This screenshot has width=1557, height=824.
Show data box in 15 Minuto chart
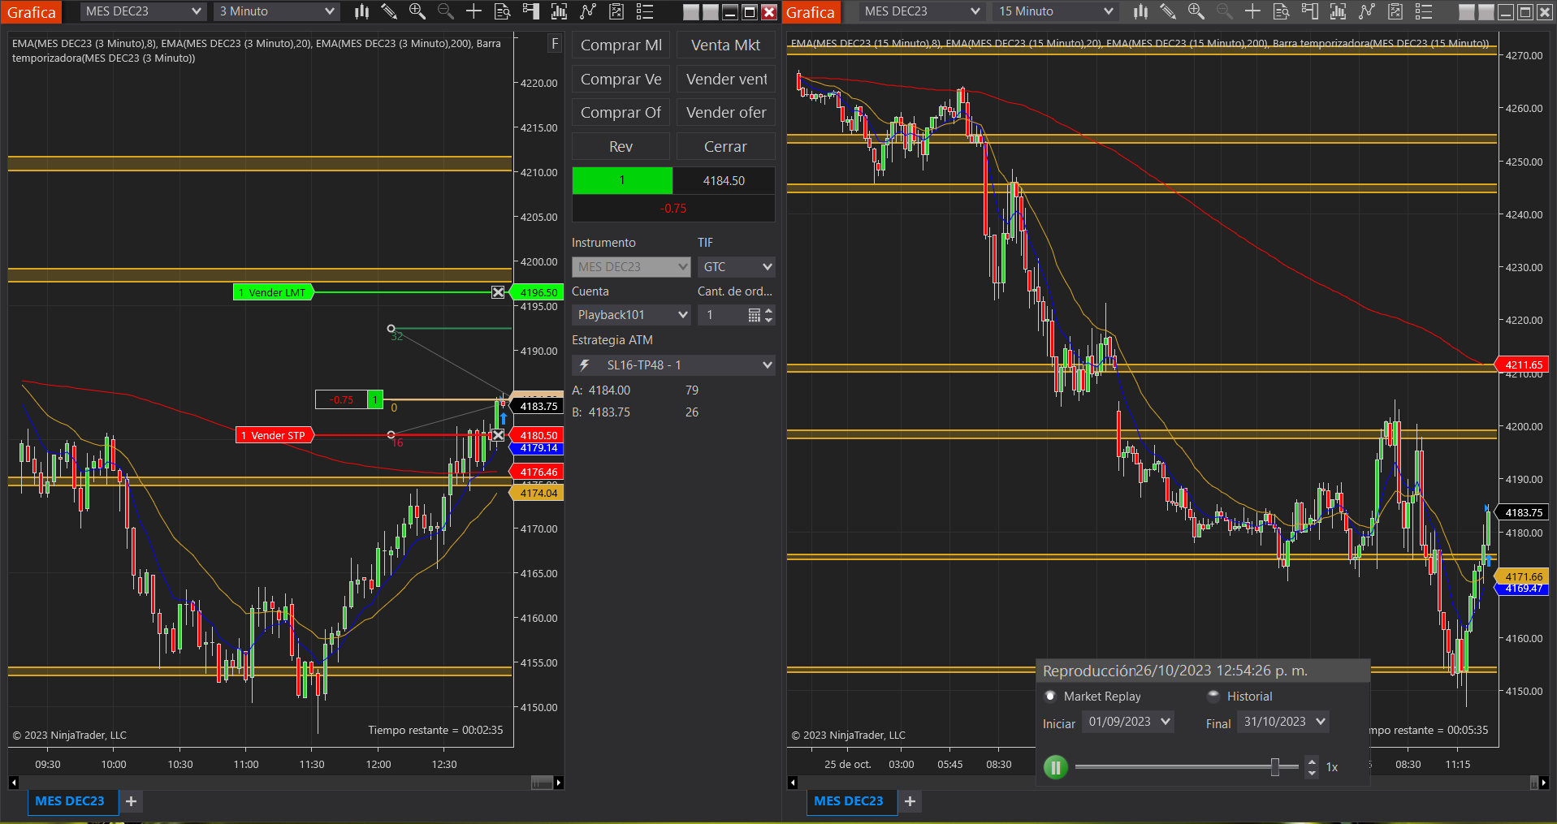1281,11
